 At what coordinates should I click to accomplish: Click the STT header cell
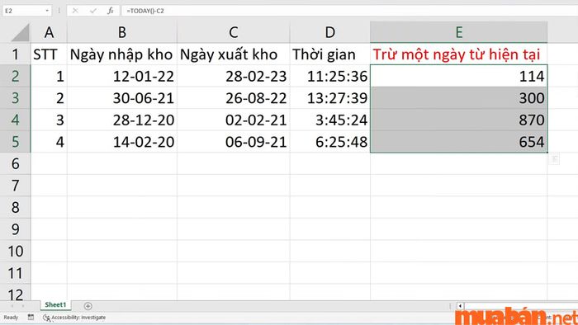point(49,54)
